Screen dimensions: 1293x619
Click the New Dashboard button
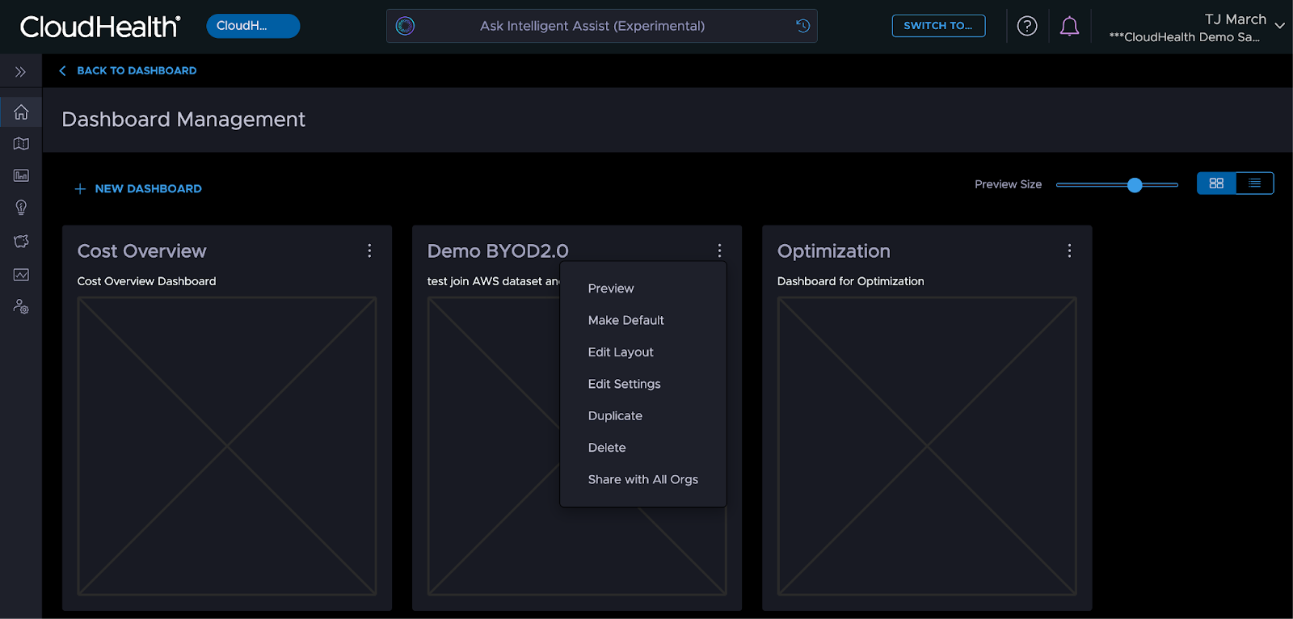click(x=138, y=189)
